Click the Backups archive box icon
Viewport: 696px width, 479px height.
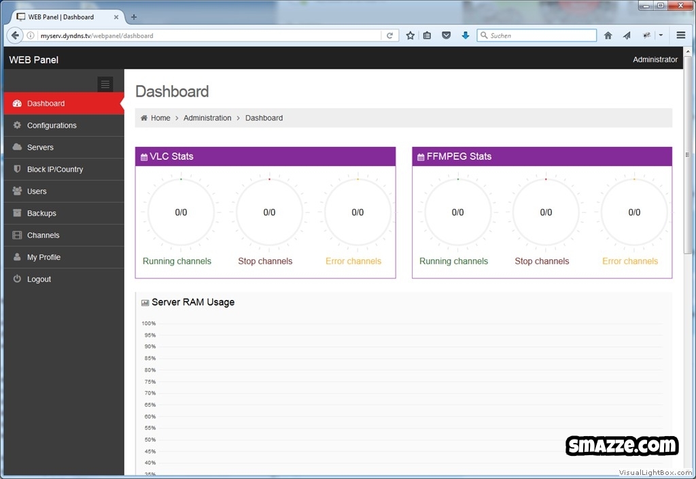coord(17,213)
